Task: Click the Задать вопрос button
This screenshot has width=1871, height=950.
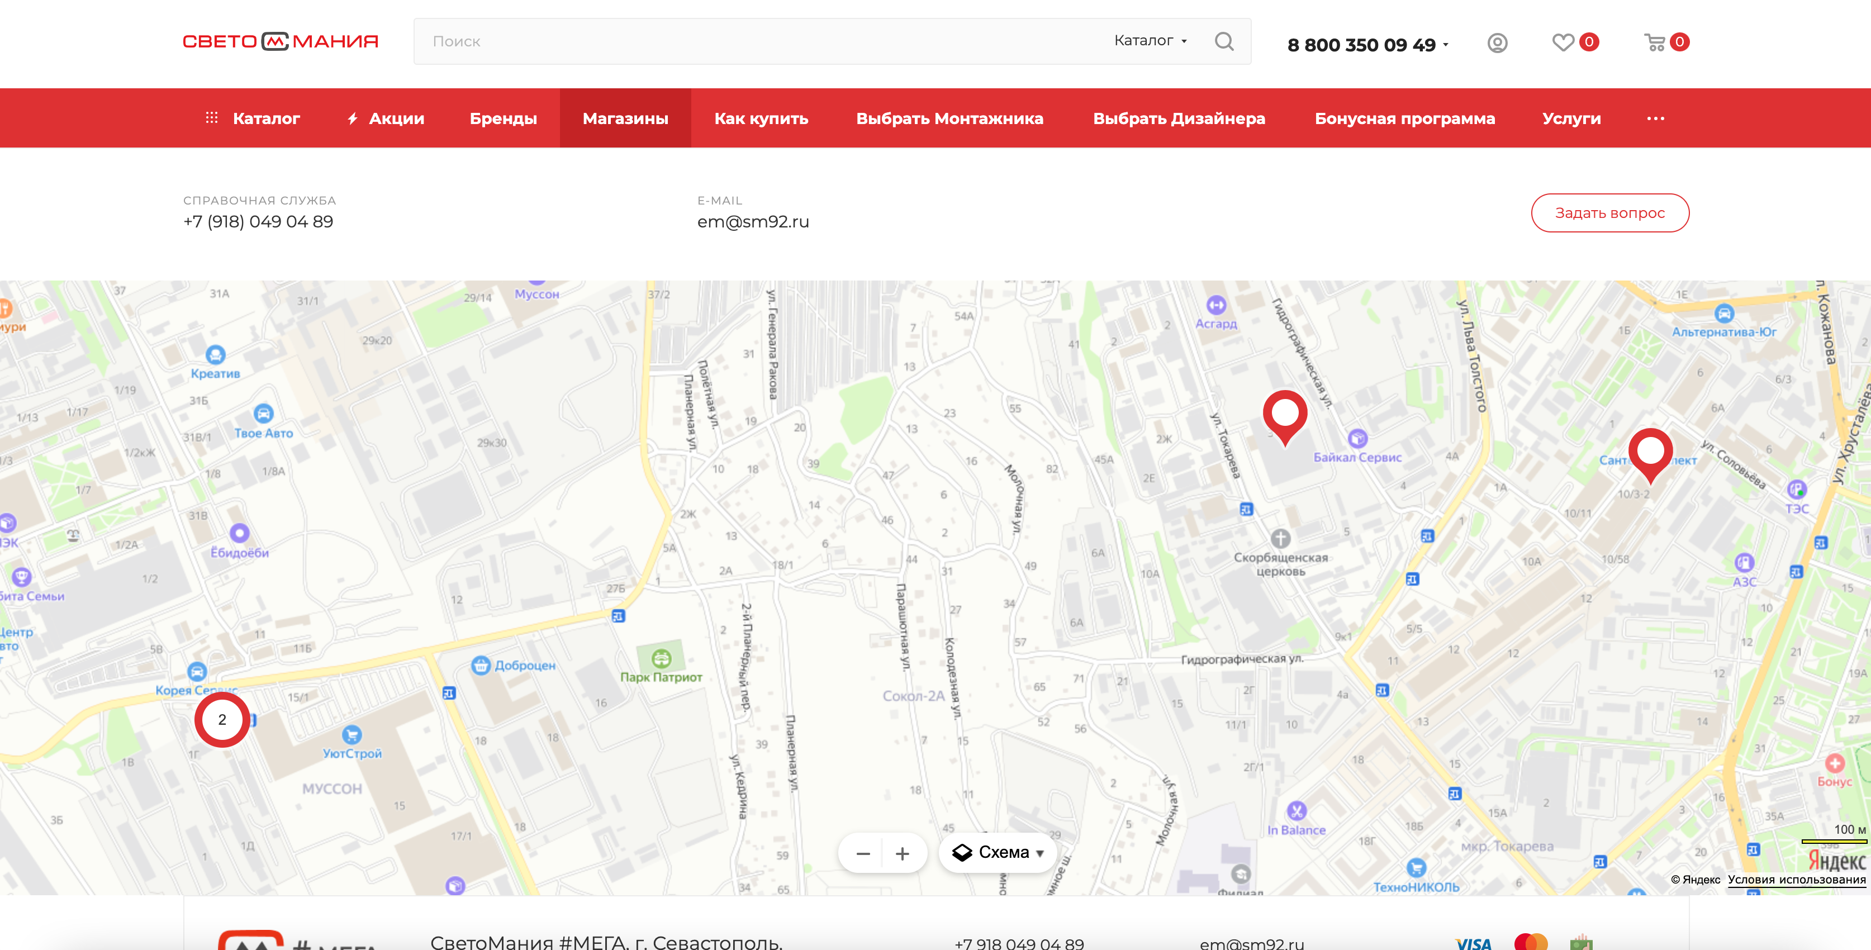Action: [x=1609, y=213]
